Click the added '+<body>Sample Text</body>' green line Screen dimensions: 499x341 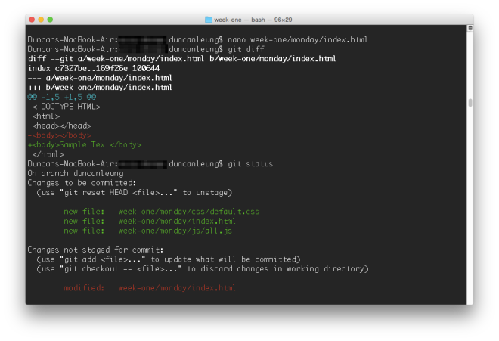[x=85, y=145]
